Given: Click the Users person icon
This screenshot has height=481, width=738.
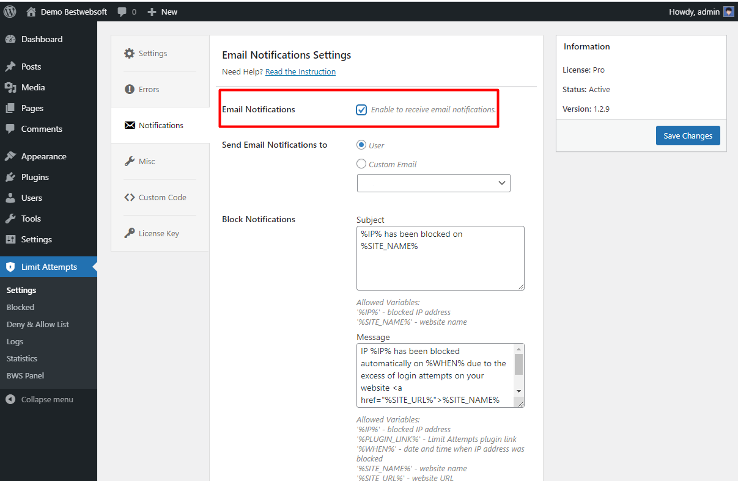Looking at the screenshot, I should 10,198.
